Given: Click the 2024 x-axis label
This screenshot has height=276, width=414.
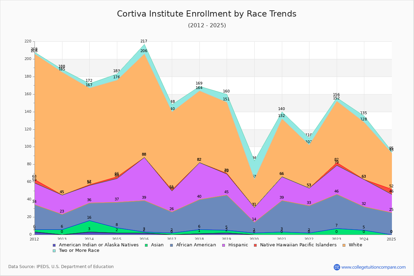Looking at the screenshot, I should click(x=364, y=239).
